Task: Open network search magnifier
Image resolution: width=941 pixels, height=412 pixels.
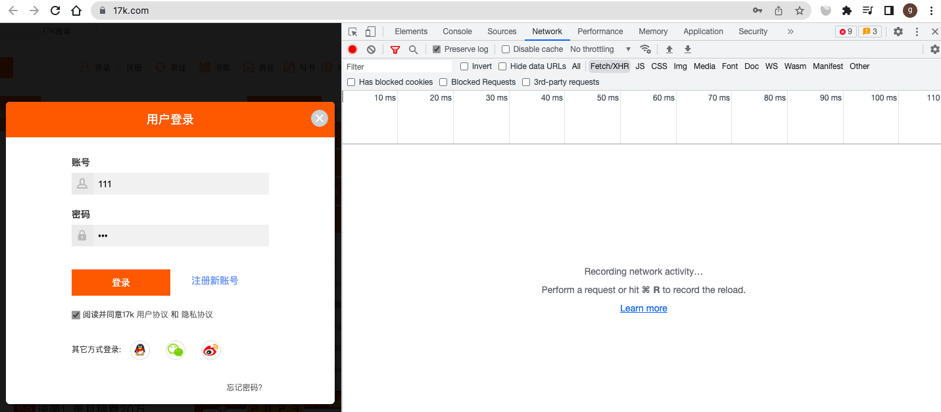Action: [414, 49]
